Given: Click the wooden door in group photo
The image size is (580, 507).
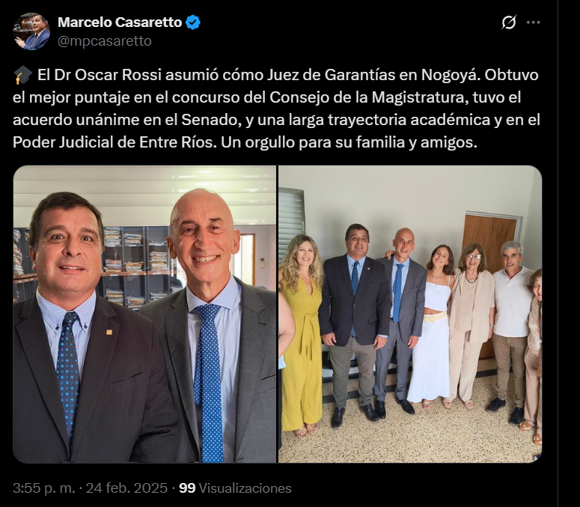Looking at the screenshot, I should (488, 240).
